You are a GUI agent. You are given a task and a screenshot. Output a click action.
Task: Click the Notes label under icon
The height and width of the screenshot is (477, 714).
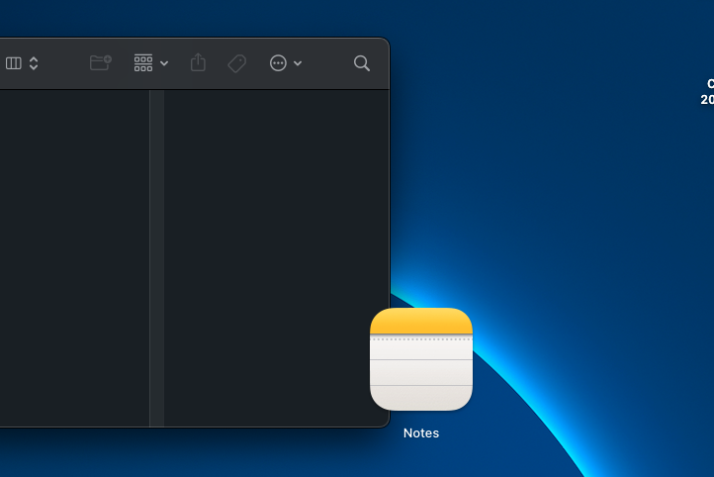tap(421, 433)
